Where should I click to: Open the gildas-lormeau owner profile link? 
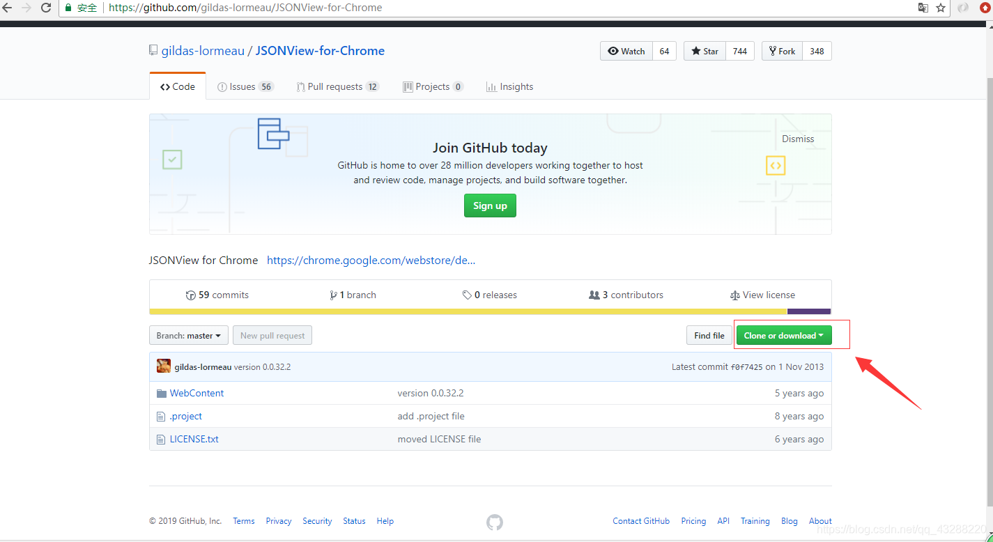203,51
